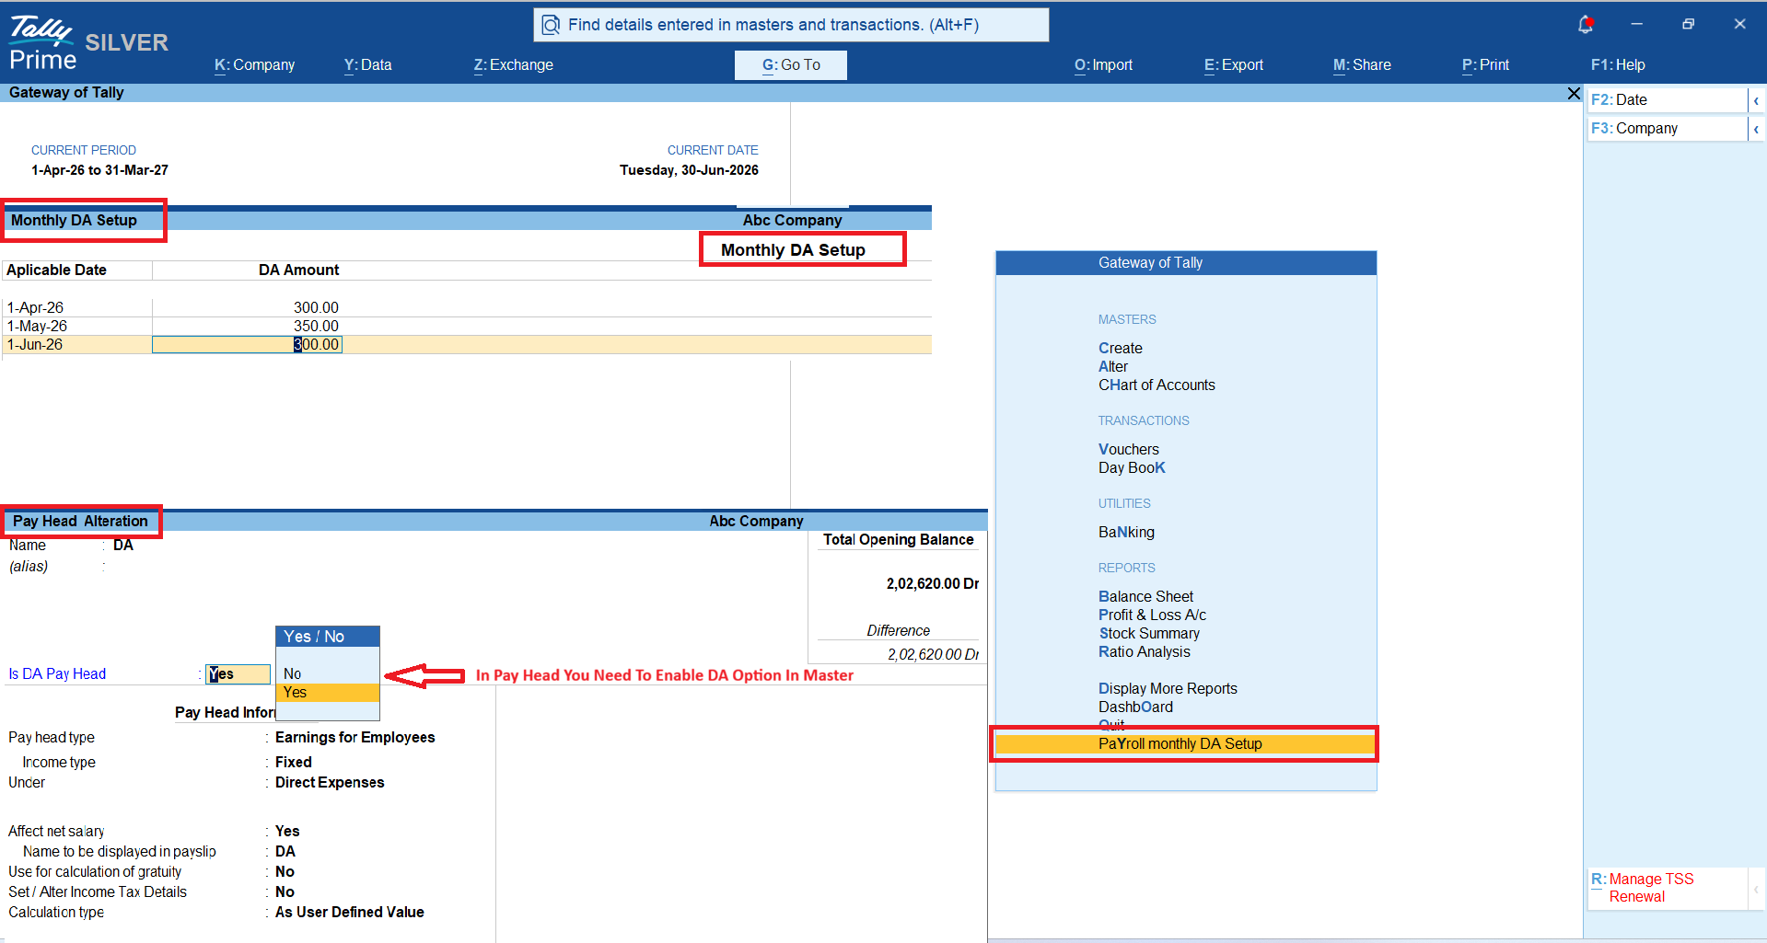Click the Affect net salary Yes value
The height and width of the screenshot is (943, 1767).
pos(287,832)
